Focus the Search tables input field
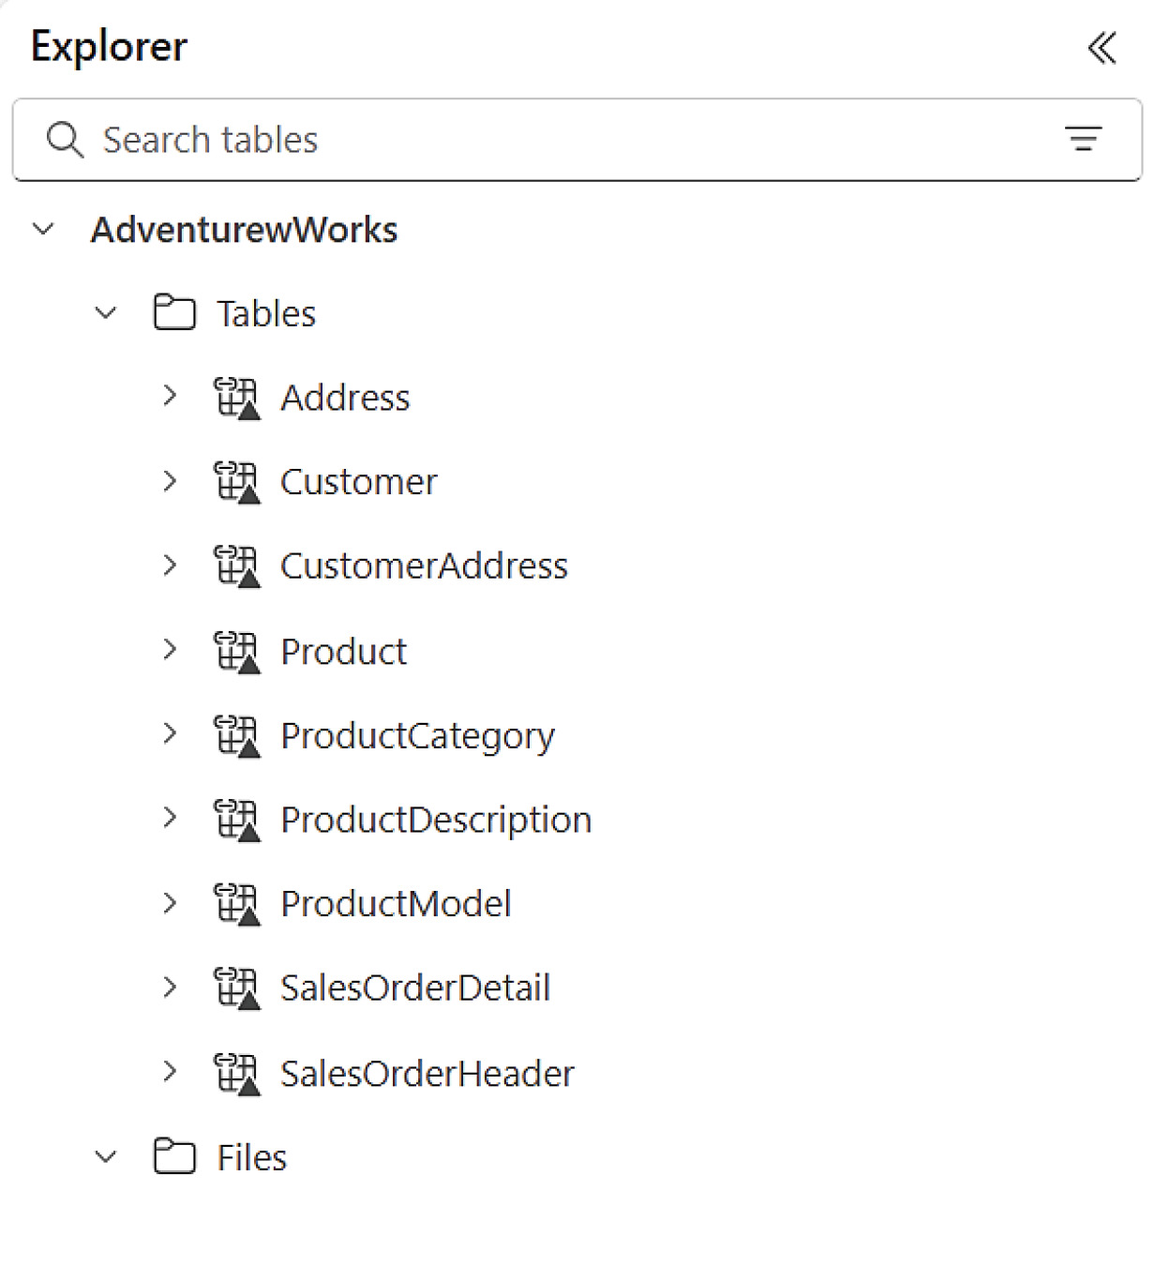This screenshot has width=1155, height=1266. click(577, 140)
